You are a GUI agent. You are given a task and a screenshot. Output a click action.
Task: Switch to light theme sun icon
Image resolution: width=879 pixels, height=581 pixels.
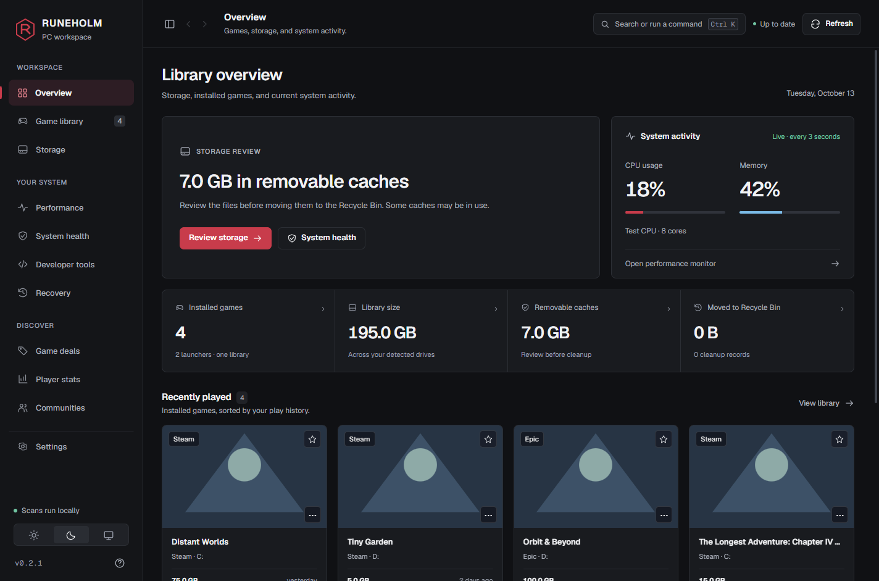click(x=34, y=535)
